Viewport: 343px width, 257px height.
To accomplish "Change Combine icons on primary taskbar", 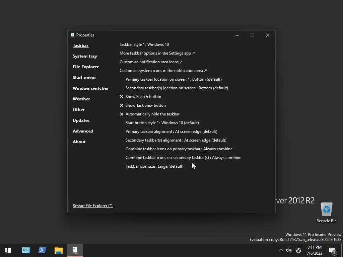I will click(x=179, y=149).
